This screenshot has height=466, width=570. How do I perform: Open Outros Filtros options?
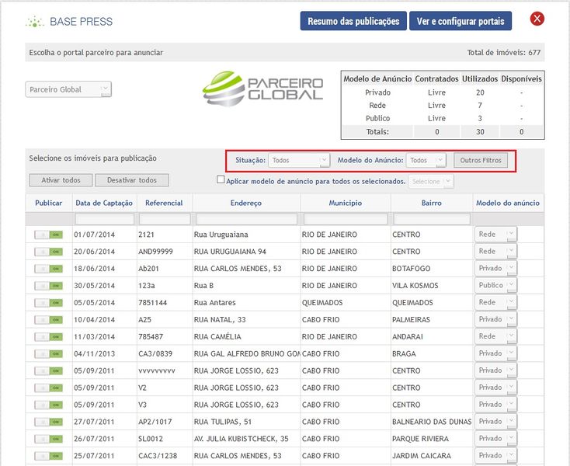481,160
